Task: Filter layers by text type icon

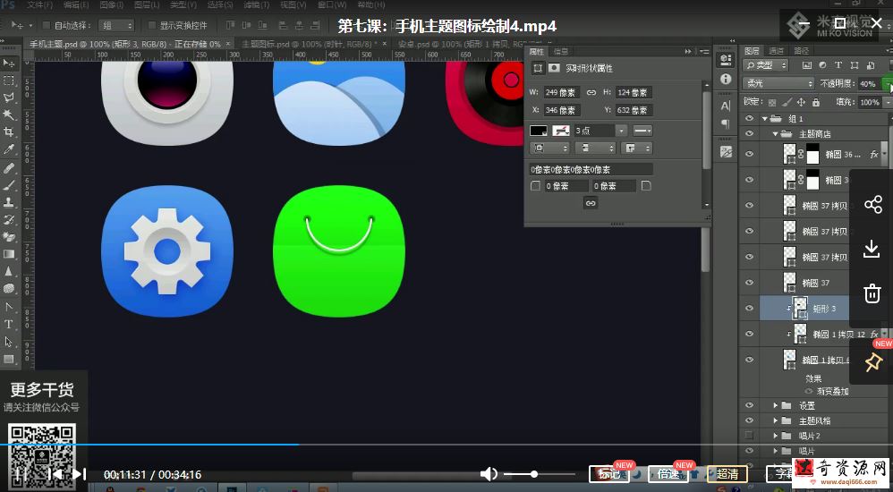Action: pos(838,65)
